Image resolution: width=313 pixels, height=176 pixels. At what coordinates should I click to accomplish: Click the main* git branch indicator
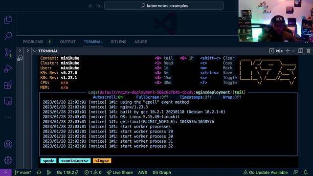(x=23, y=173)
